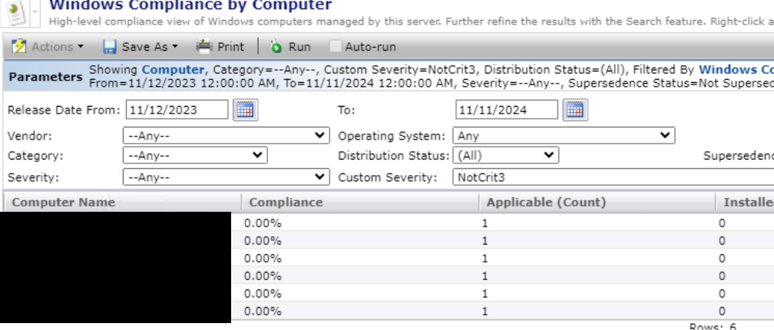Click the Actions lightning icon

click(19, 47)
